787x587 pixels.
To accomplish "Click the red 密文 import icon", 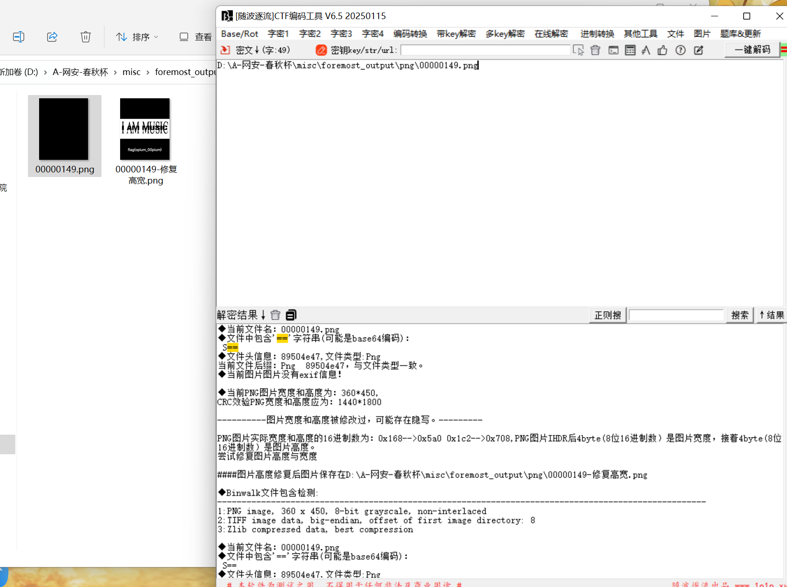I will [x=225, y=50].
